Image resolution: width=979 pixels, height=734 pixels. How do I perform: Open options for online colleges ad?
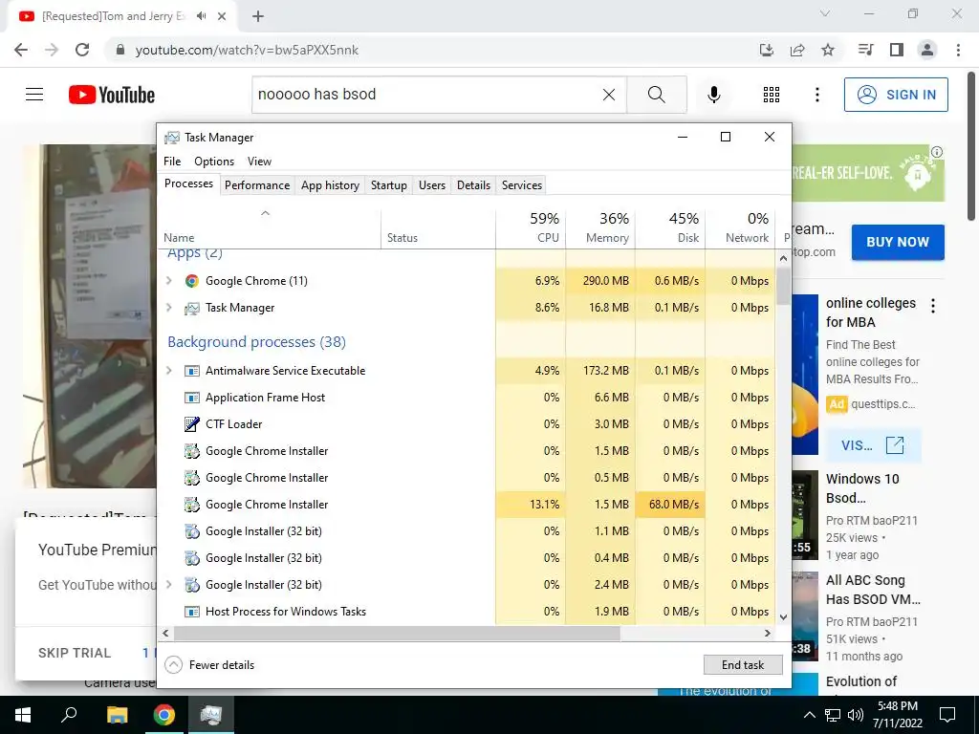[933, 306]
